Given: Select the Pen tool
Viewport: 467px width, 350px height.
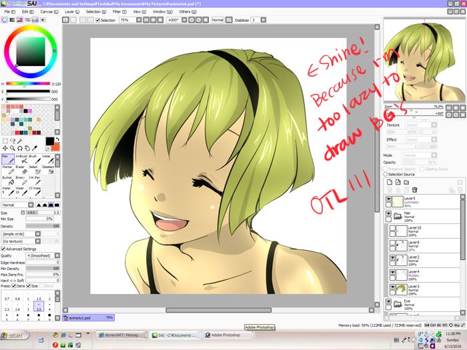Looking at the screenshot, I should click(8, 159).
